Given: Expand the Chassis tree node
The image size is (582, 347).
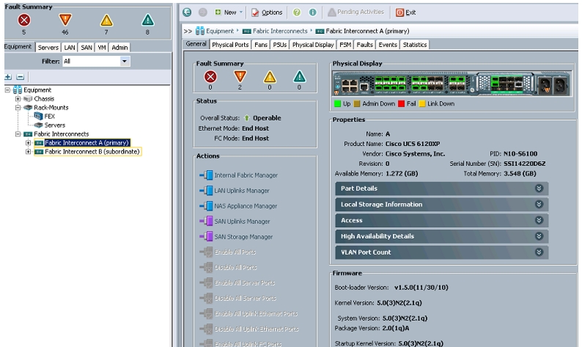Looking at the screenshot, I should (18, 99).
